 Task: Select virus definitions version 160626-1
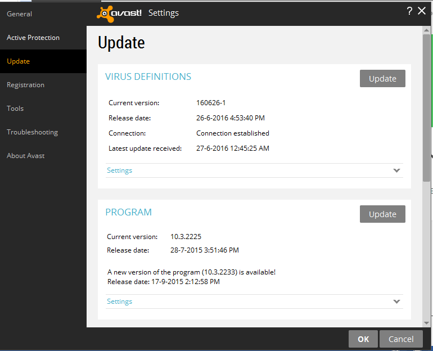(x=211, y=103)
